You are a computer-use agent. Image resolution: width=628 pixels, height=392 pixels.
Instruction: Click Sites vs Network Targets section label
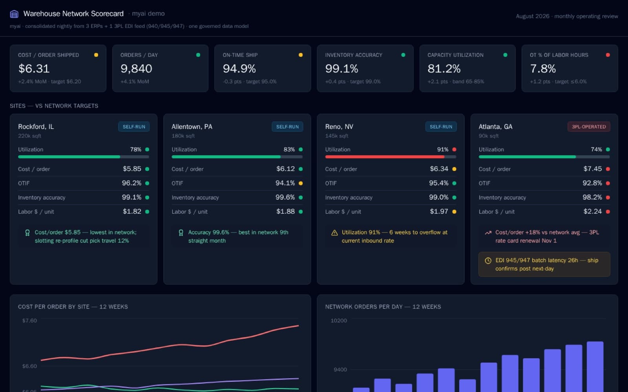coord(54,106)
